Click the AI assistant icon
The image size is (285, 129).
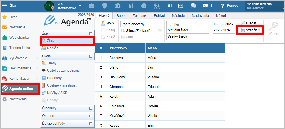point(170,6)
